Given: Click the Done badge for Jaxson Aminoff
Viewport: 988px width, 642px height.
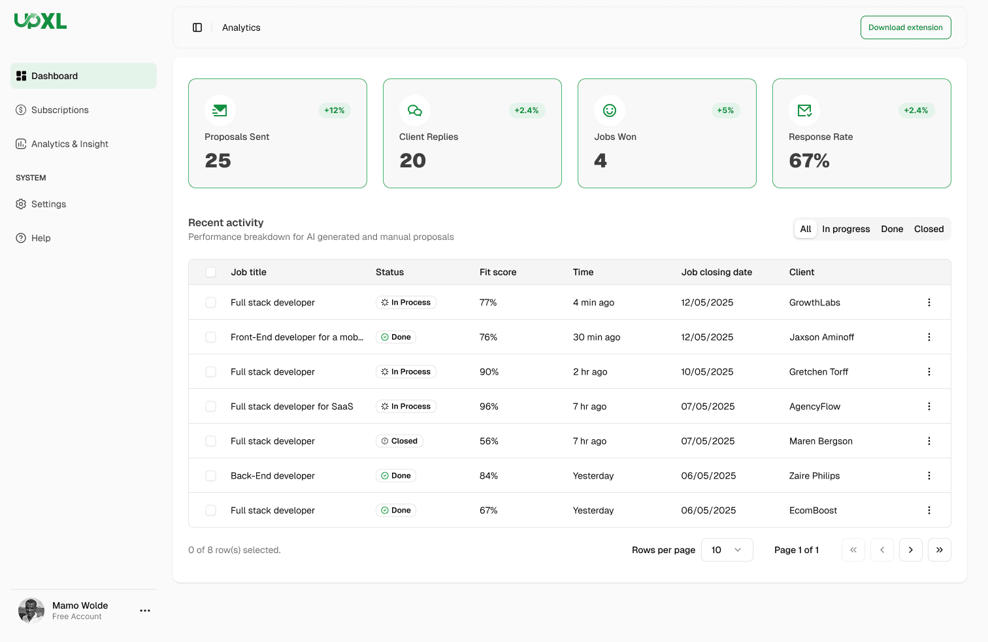Looking at the screenshot, I should [396, 337].
